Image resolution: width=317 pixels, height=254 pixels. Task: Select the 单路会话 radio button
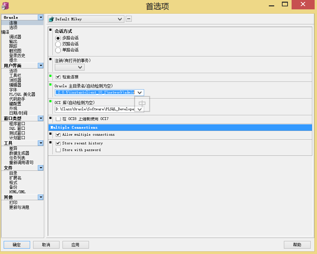point(58,50)
